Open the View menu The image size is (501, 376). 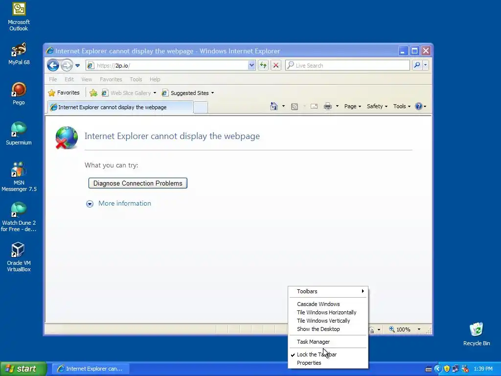pos(87,79)
